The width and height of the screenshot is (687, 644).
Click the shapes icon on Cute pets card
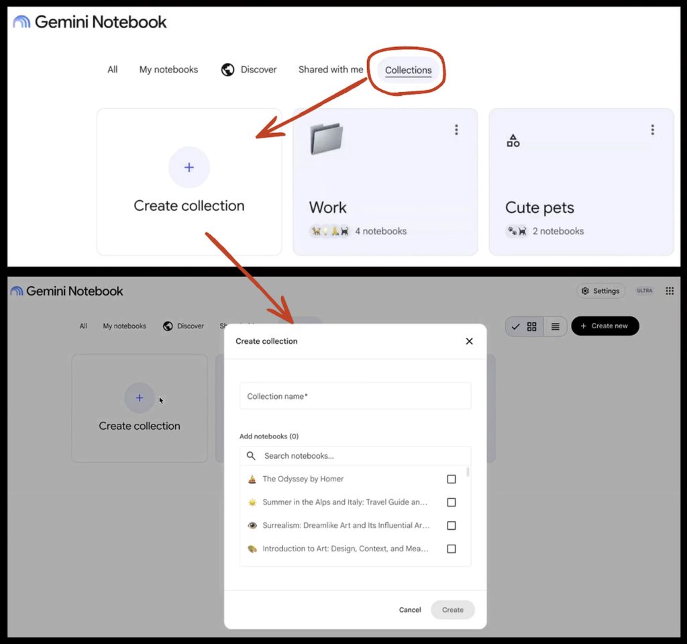click(513, 141)
